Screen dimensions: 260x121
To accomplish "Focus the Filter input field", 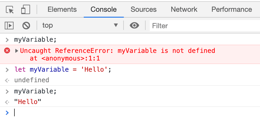I will (205, 26).
